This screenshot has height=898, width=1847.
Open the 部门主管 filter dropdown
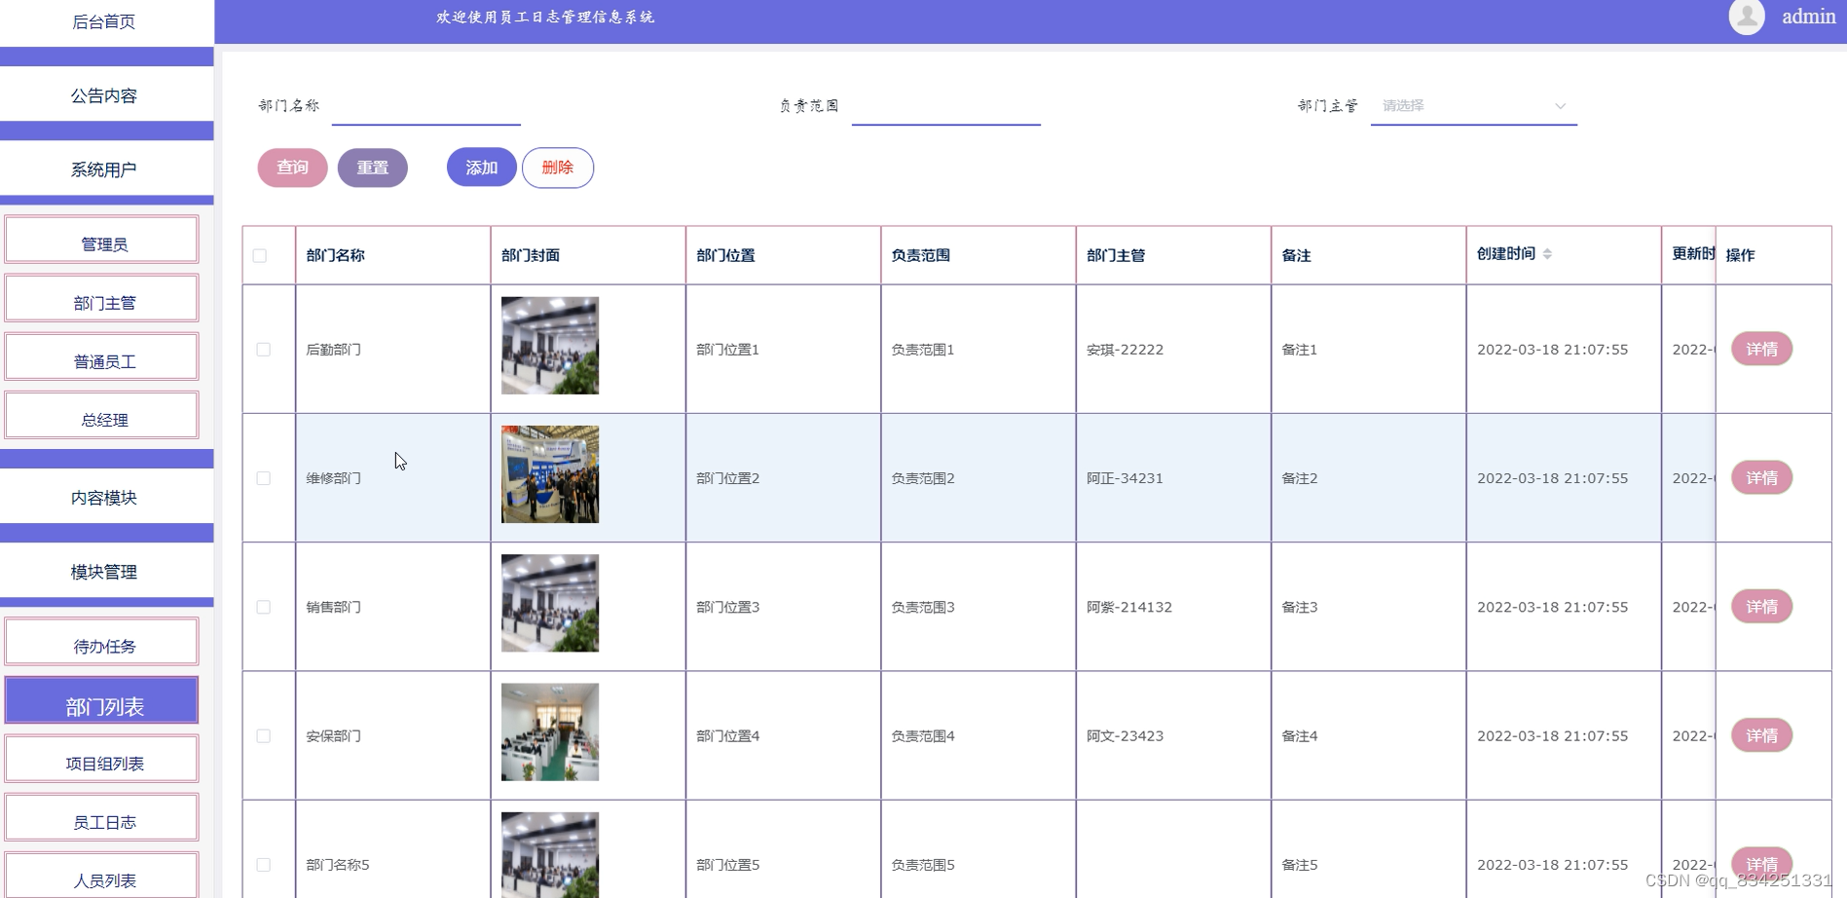(x=1472, y=106)
